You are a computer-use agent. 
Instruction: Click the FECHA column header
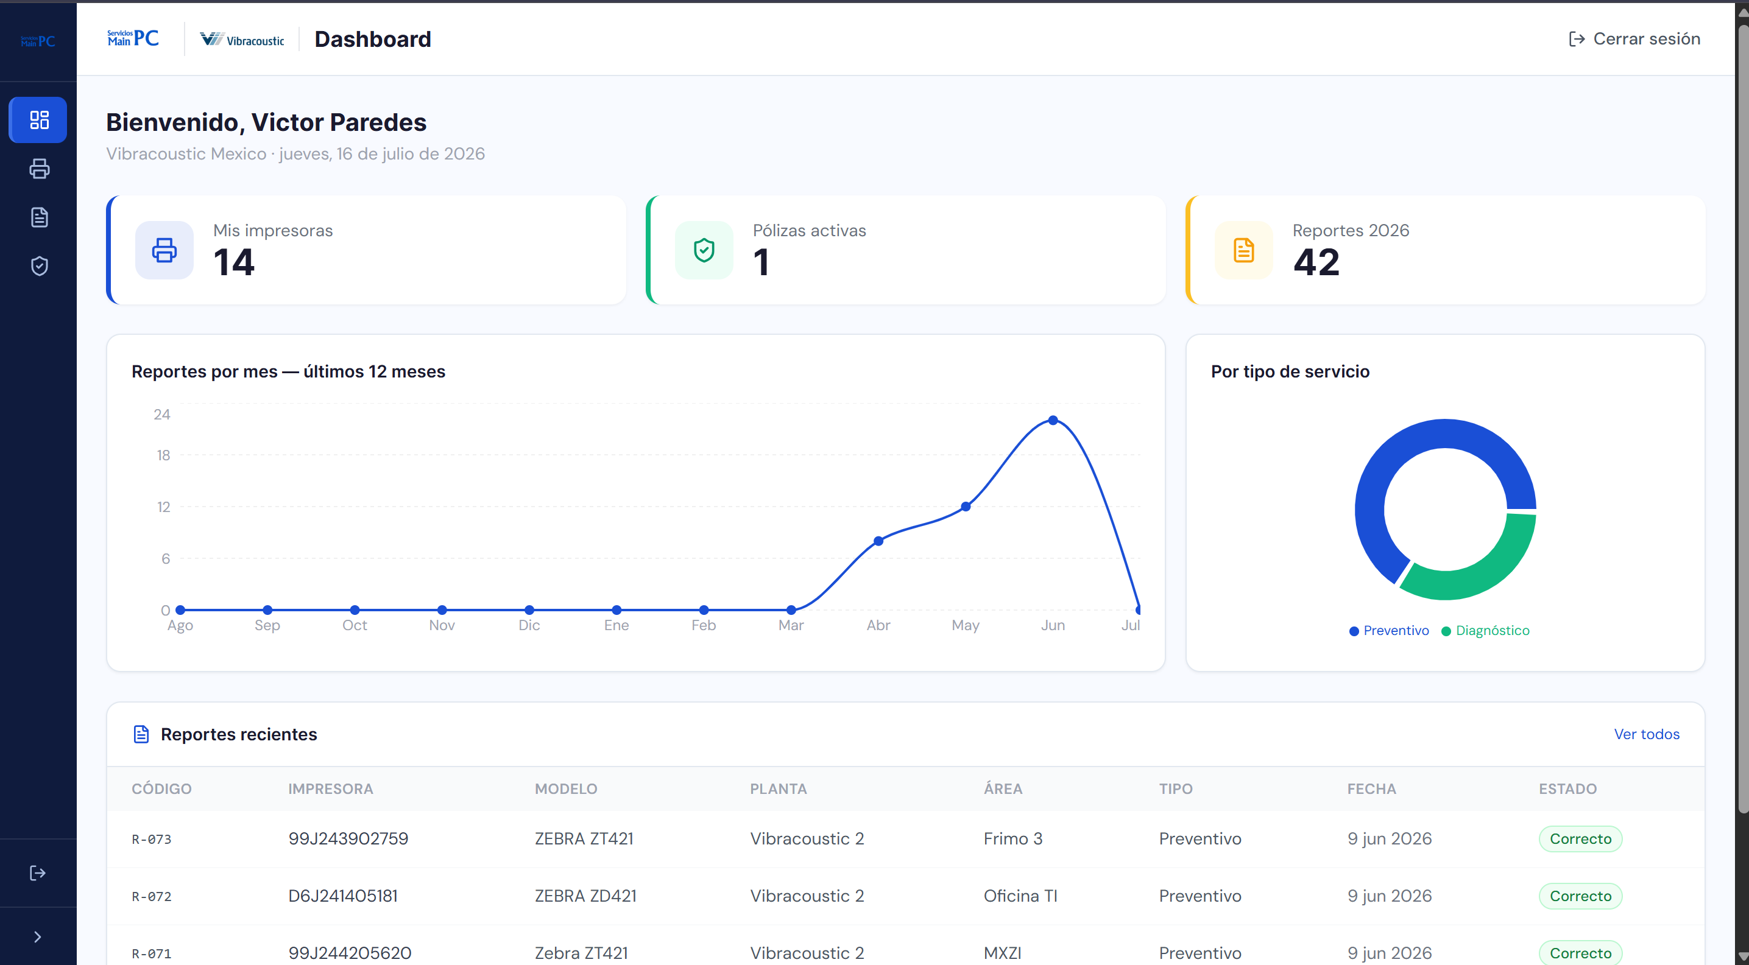[1371, 789]
